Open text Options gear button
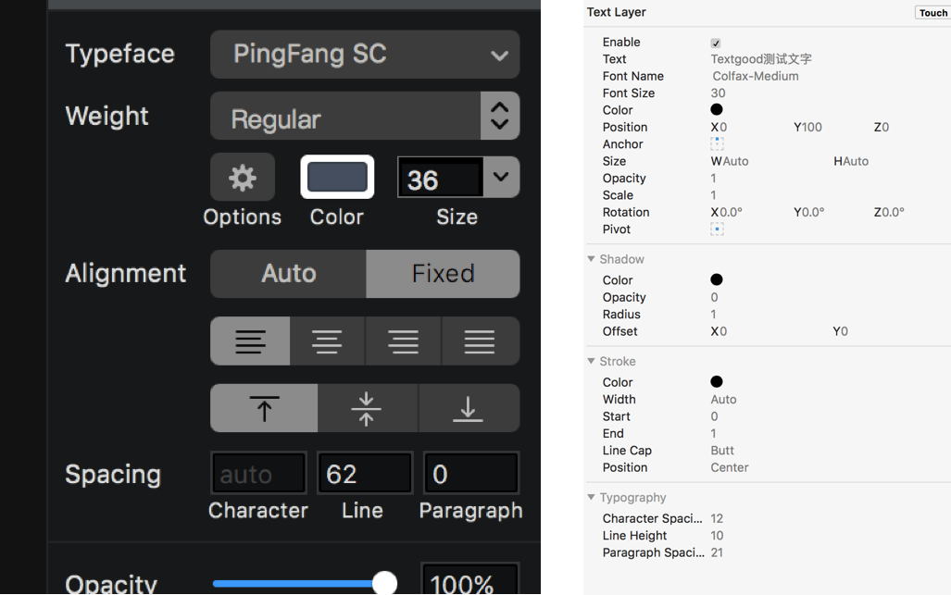The image size is (951, 595). pos(242,177)
